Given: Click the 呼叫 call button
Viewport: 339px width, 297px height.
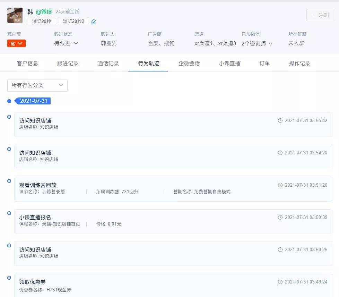Looking at the screenshot, I should point(320,15).
